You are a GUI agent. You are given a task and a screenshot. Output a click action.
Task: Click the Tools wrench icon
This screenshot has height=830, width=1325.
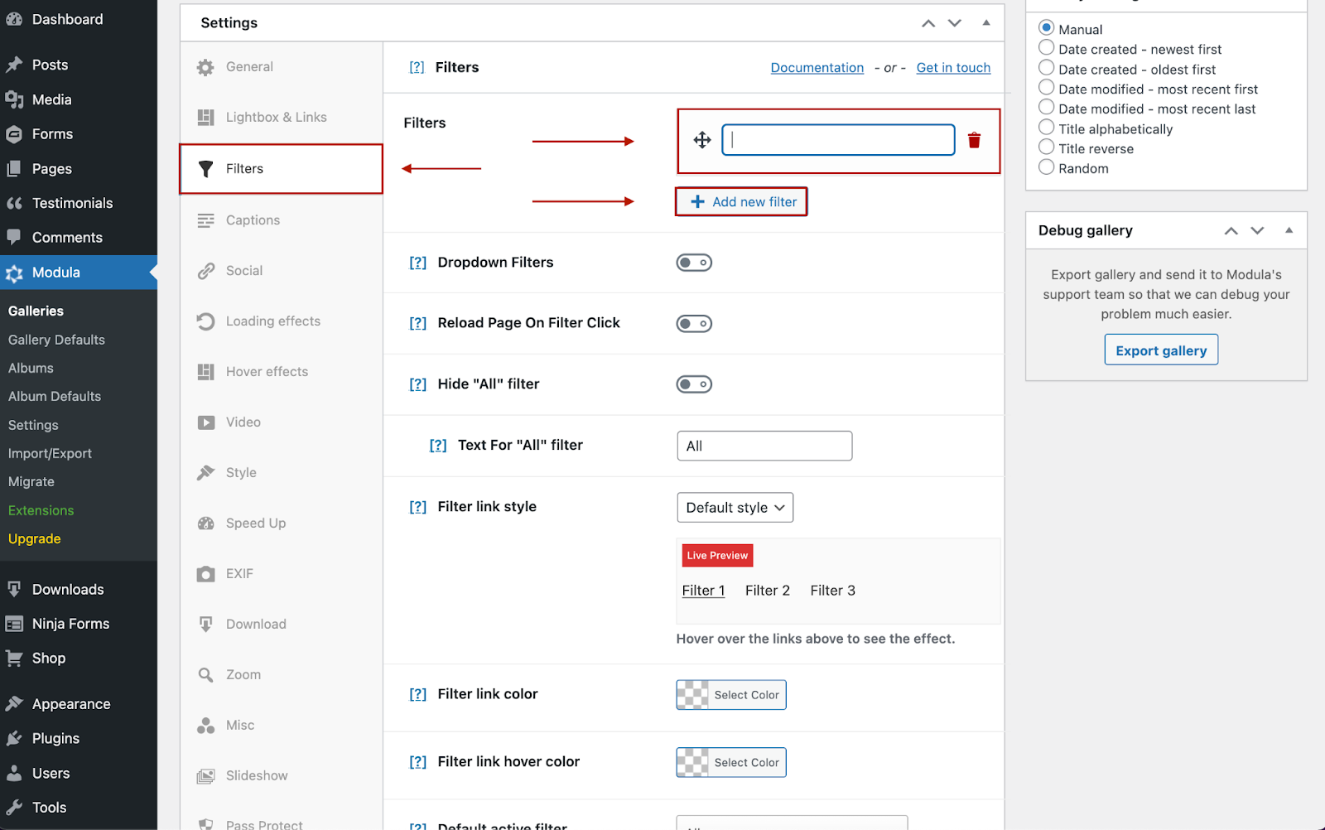click(x=14, y=808)
